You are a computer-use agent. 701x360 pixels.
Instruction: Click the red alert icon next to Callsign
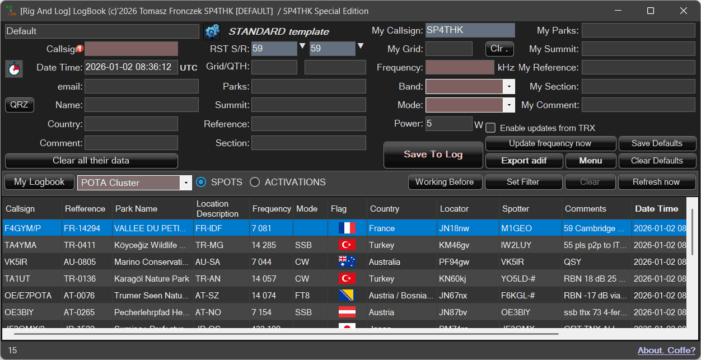click(80, 49)
